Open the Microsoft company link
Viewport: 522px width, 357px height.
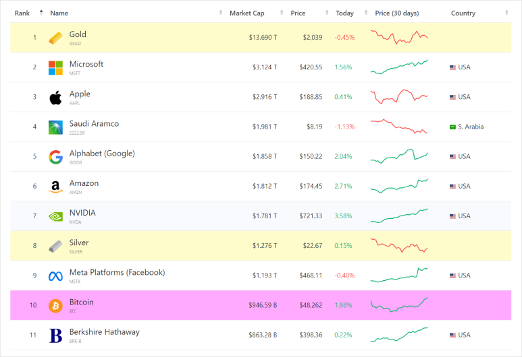86,64
